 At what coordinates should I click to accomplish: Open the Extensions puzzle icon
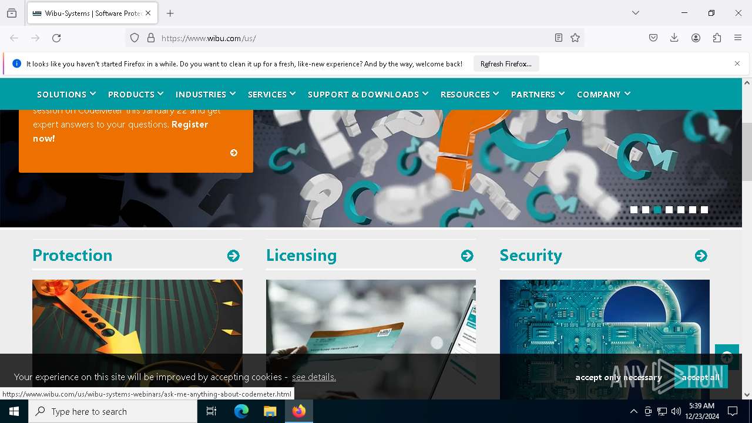717,38
